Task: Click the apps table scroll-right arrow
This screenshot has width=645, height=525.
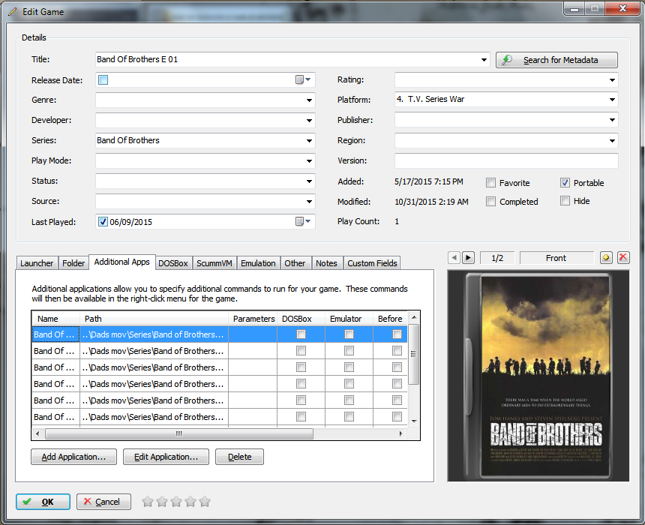Action: (401, 433)
